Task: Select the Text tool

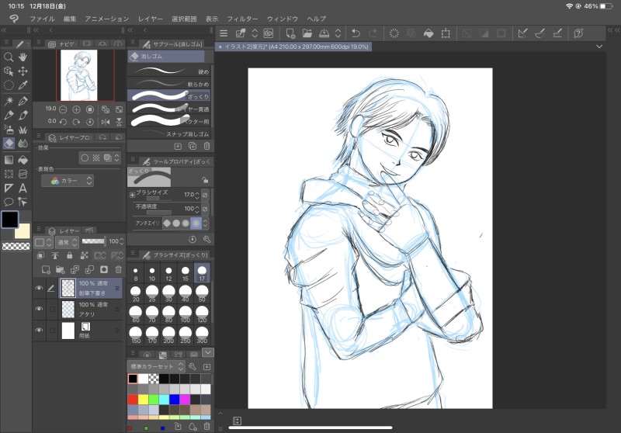Action: (23, 188)
